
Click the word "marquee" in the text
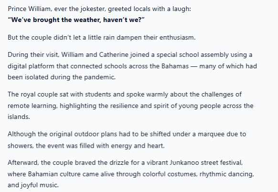tap(208, 134)
